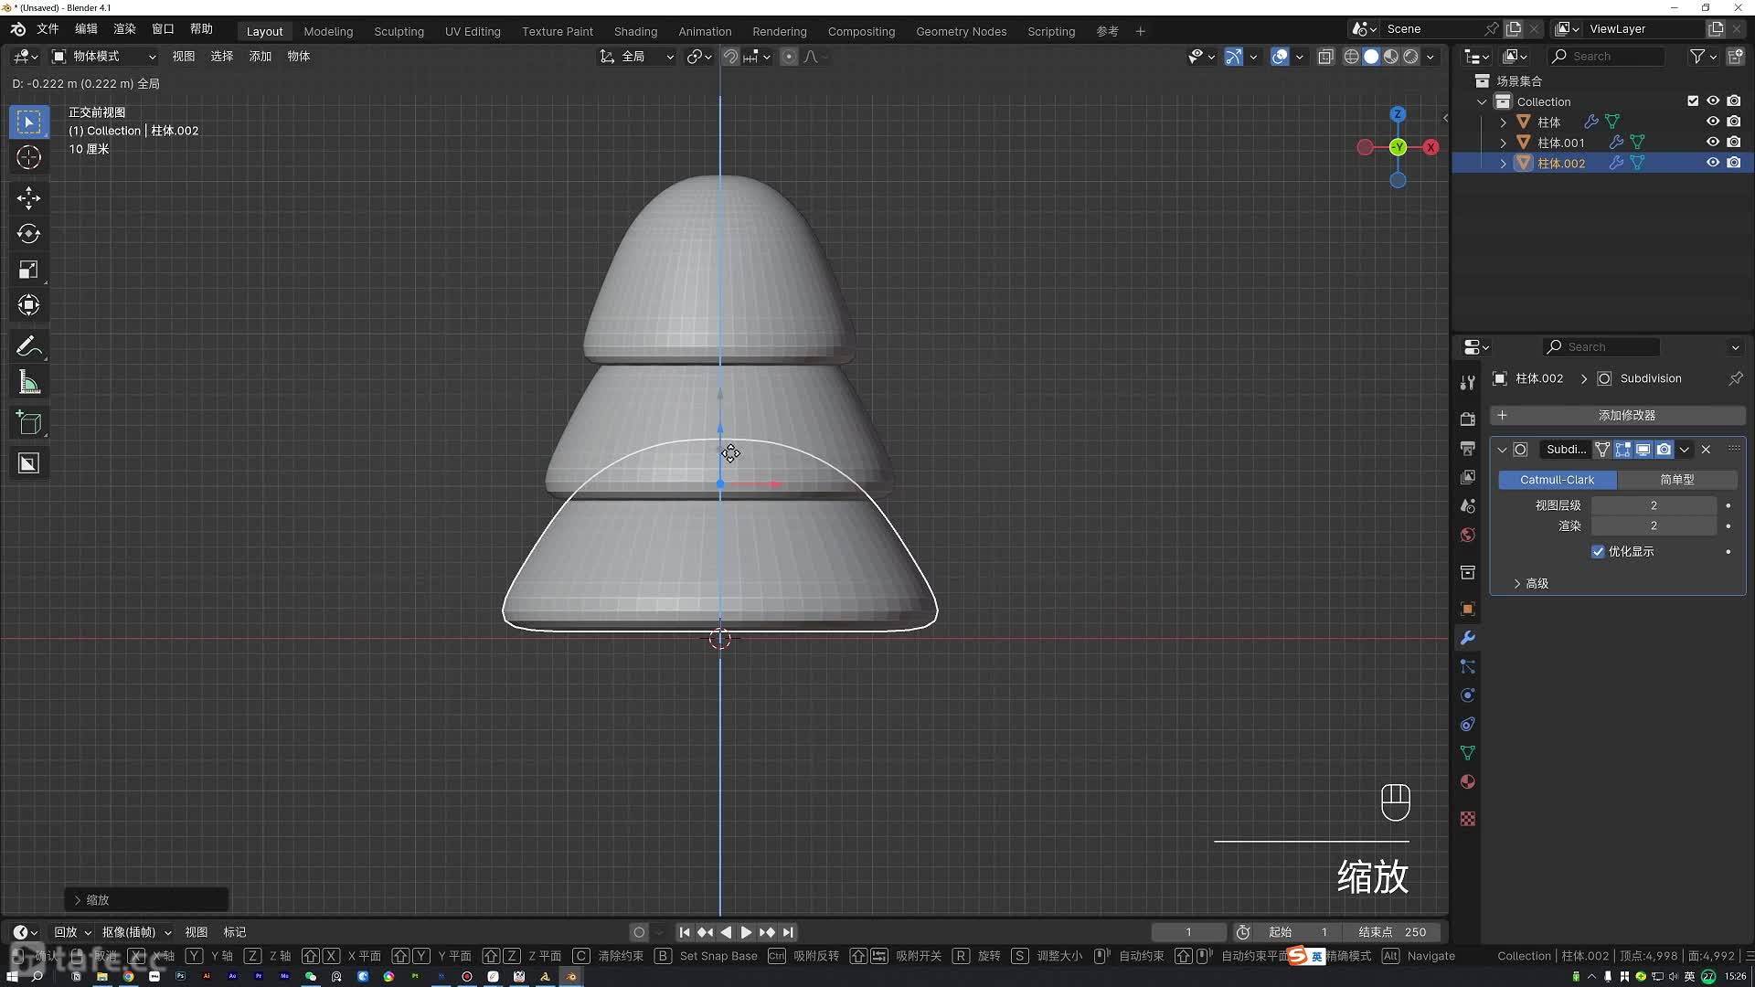1755x987 pixels.
Task: Click the current frame number field
Action: tap(1188, 932)
